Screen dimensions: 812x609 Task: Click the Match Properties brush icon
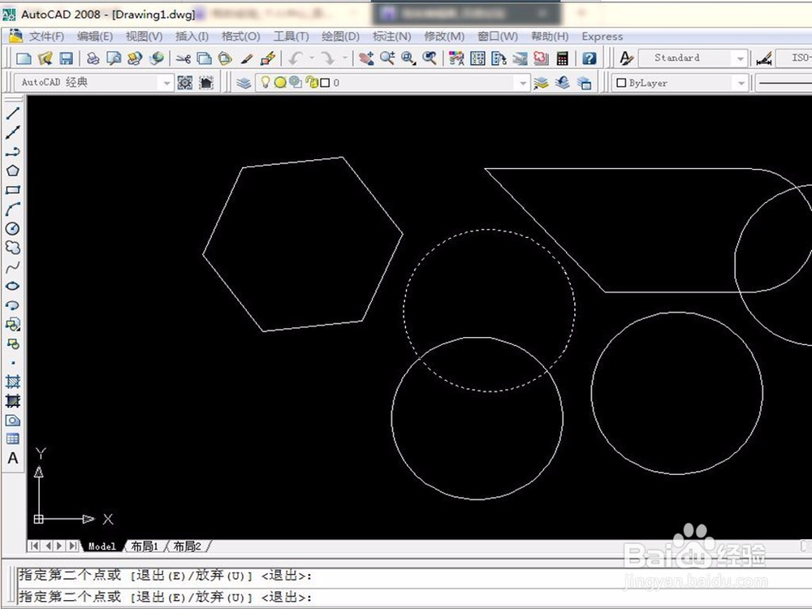click(x=247, y=58)
